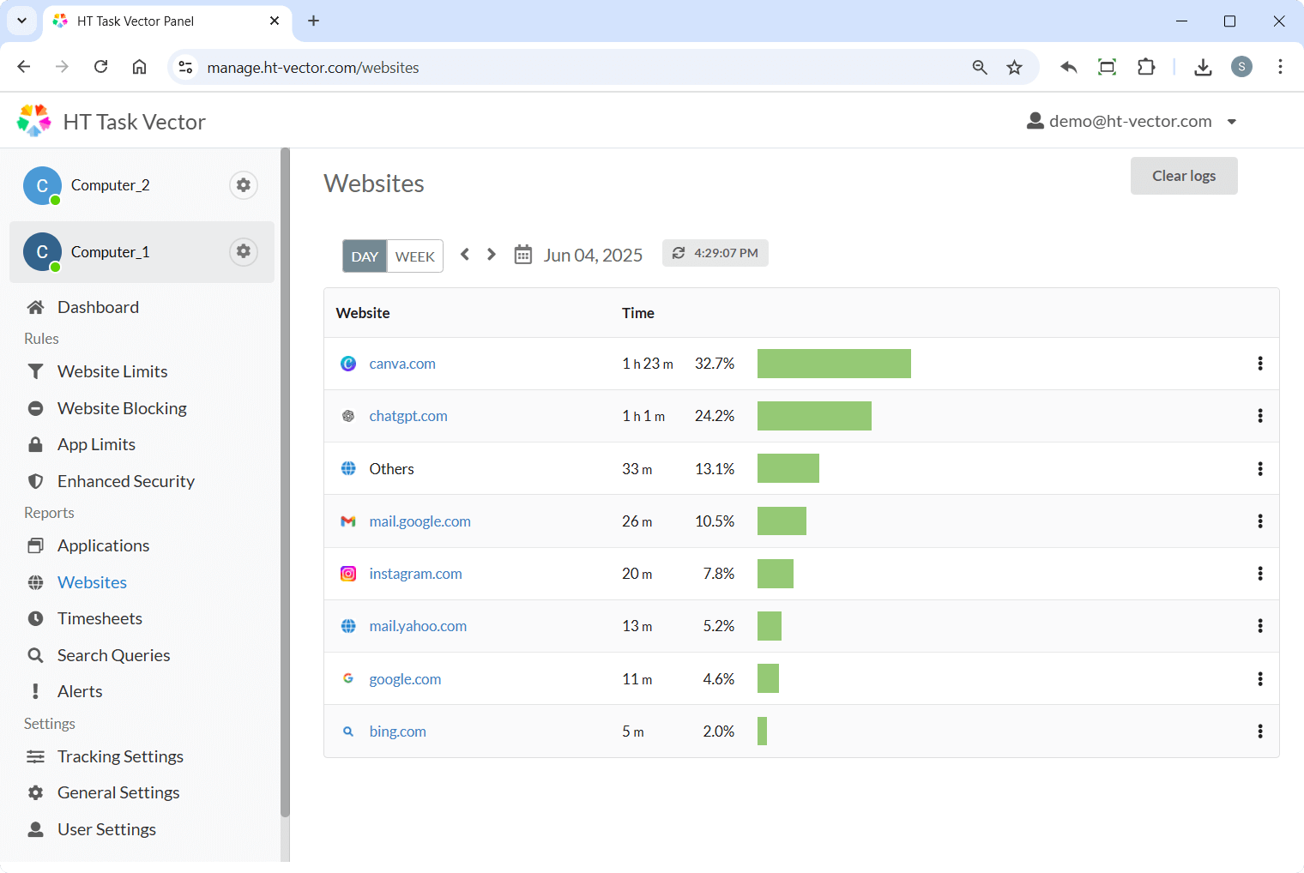The image size is (1304, 873).
Task: Open Chrome three-dot menu
Action: point(1280,67)
